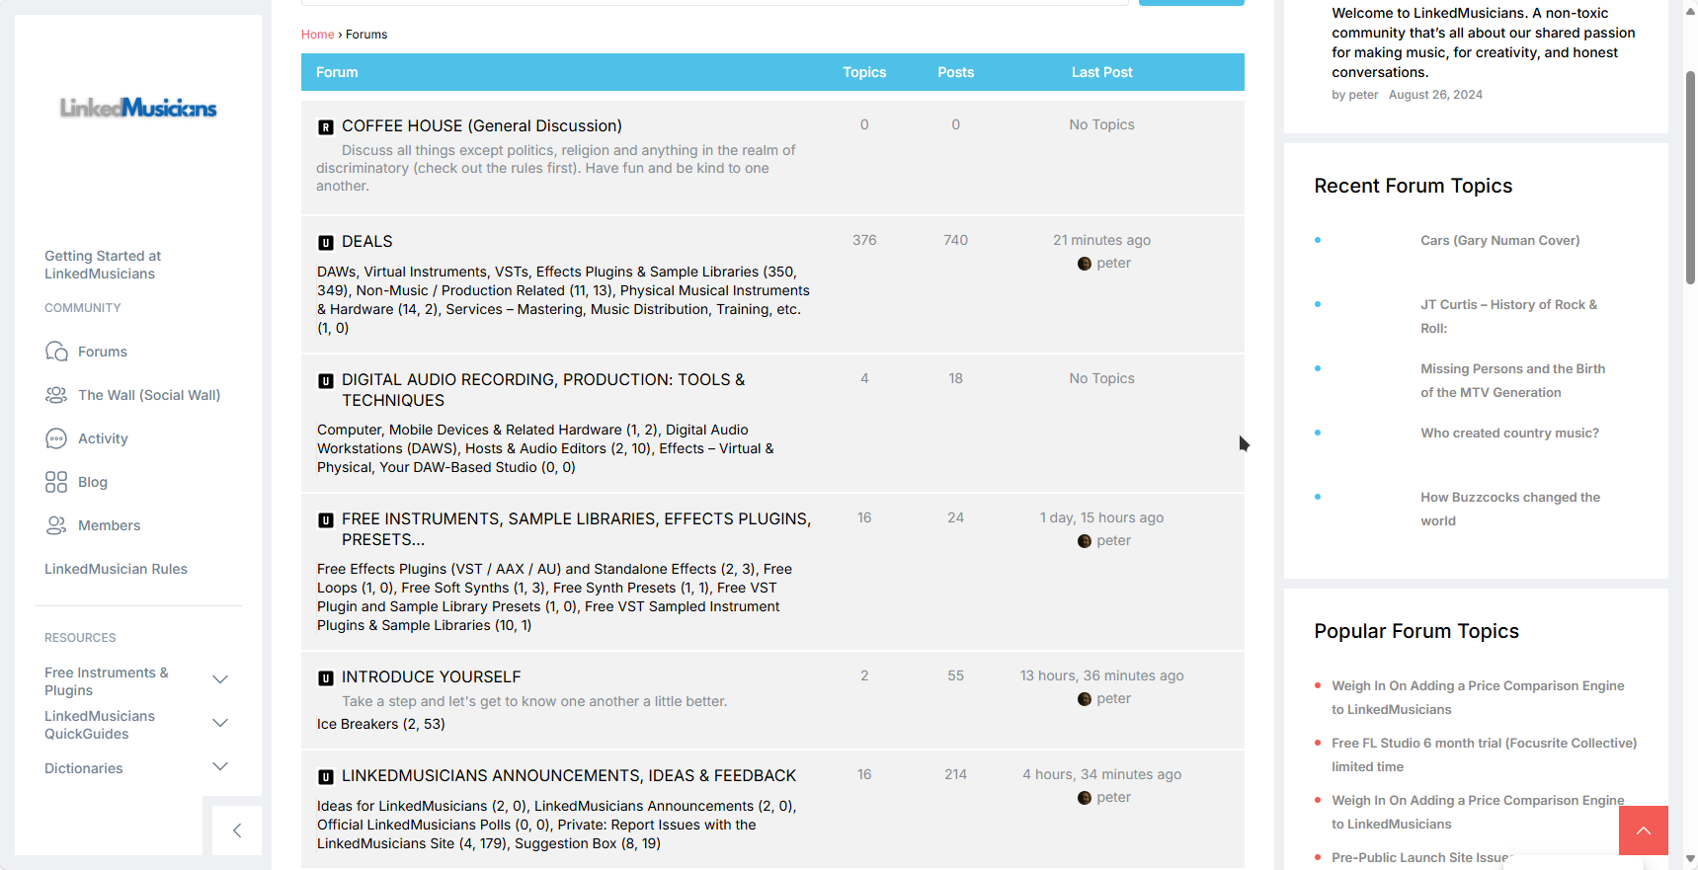
Task: Open the Forums menu item
Action: [x=103, y=352]
